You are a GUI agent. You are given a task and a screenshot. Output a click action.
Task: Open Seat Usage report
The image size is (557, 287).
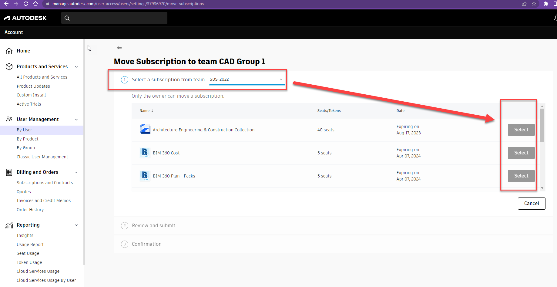pos(28,253)
